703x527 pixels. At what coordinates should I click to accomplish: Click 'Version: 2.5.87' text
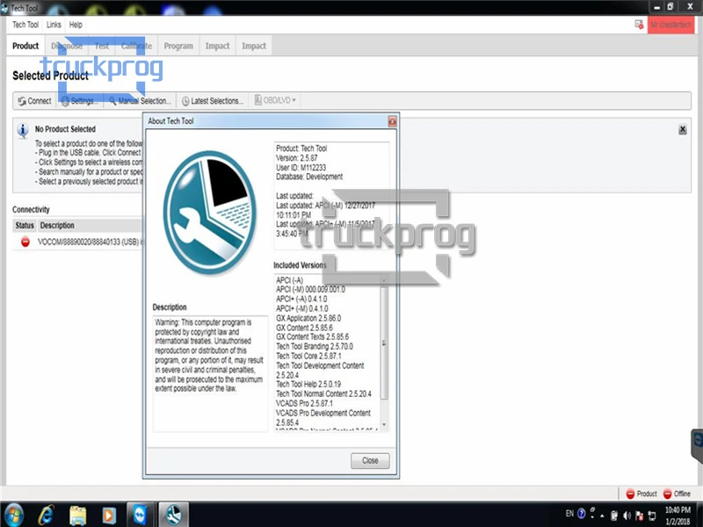pyautogui.click(x=297, y=158)
